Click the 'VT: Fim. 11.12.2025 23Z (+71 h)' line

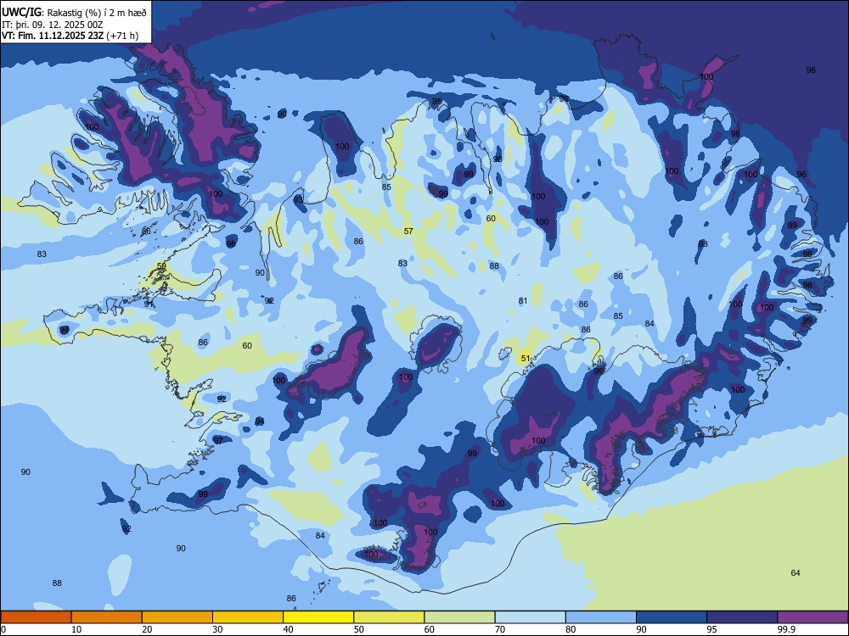[70, 36]
